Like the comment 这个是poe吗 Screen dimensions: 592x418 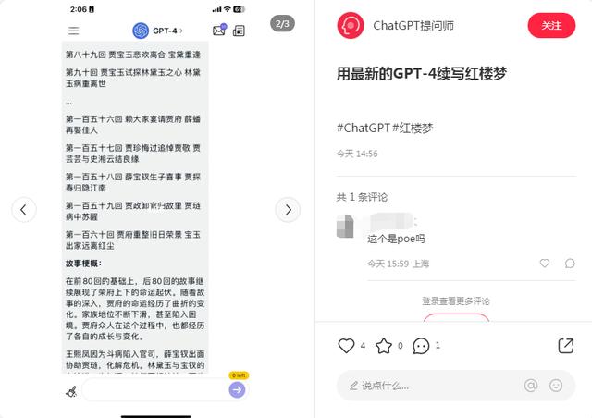pyautogui.click(x=545, y=264)
